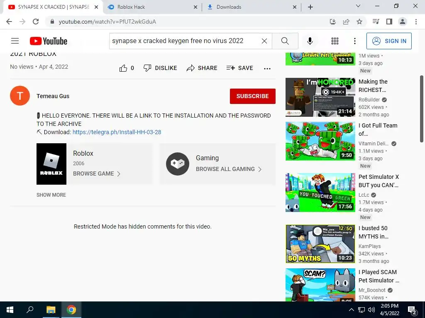
Task: Open the telegra.ph Install-HH-03-28 link
Action: click(117, 132)
